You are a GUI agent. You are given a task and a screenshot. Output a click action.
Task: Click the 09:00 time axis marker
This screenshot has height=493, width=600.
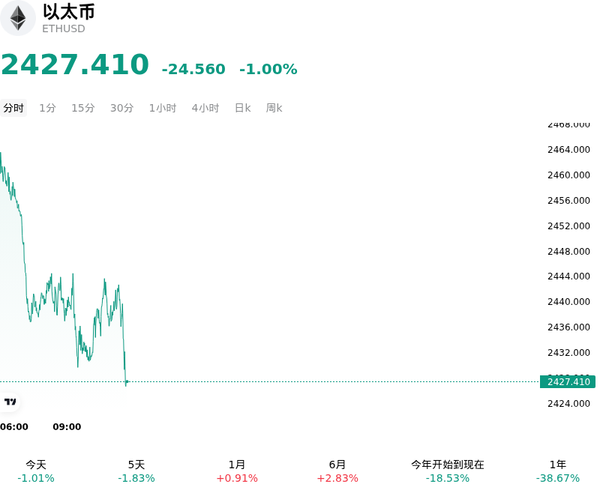(67, 426)
